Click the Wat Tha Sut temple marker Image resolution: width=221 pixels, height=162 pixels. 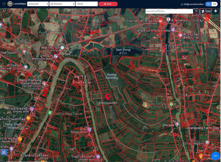click(x=62, y=48)
